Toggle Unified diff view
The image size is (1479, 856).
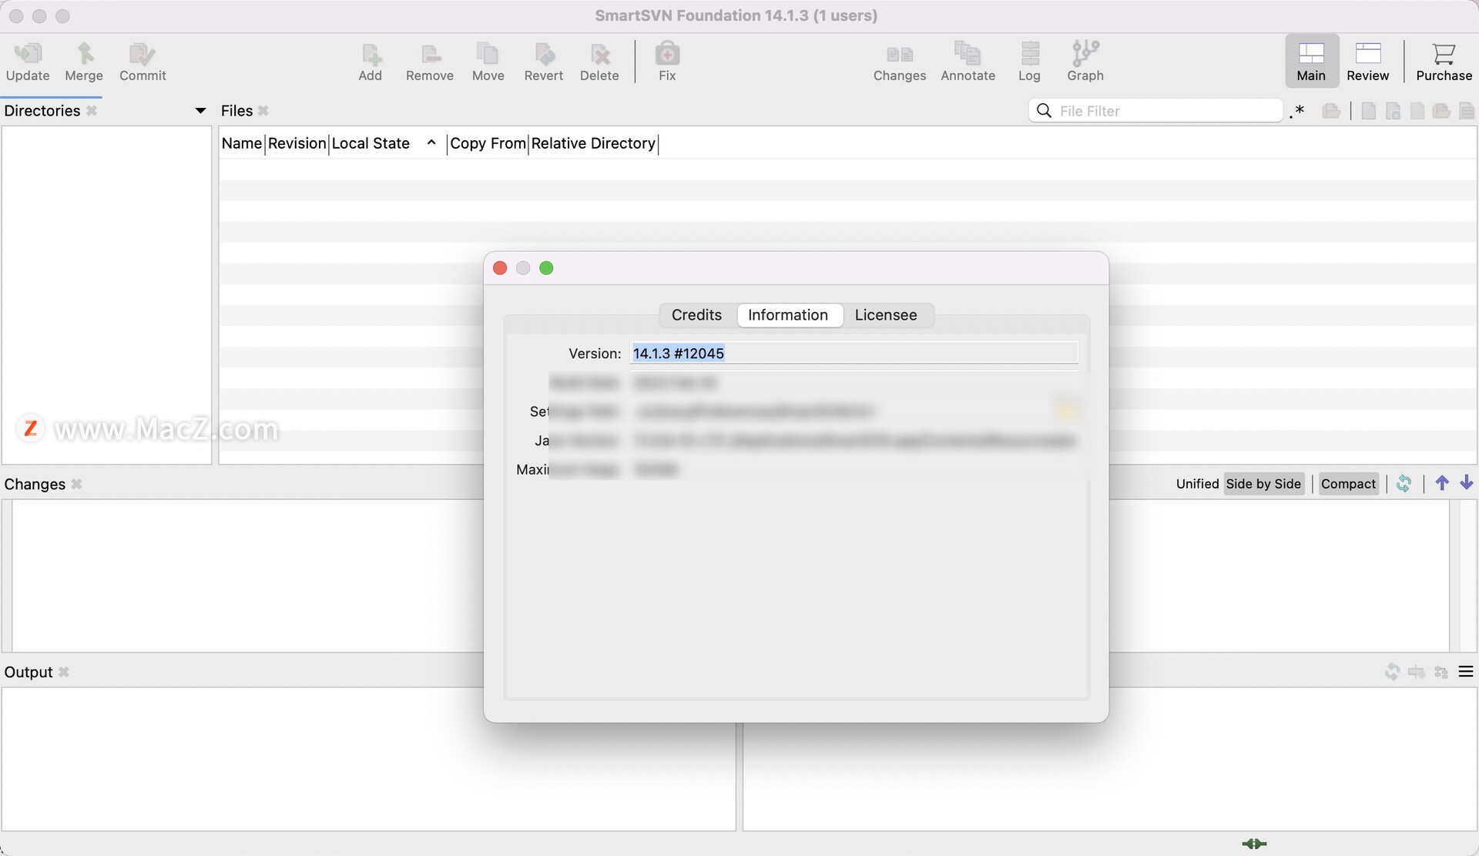[x=1197, y=483]
